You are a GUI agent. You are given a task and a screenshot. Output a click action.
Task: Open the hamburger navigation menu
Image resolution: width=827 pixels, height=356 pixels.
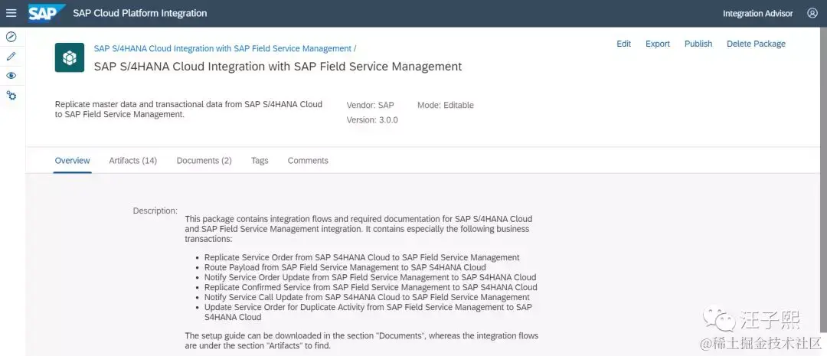tap(11, 13)
